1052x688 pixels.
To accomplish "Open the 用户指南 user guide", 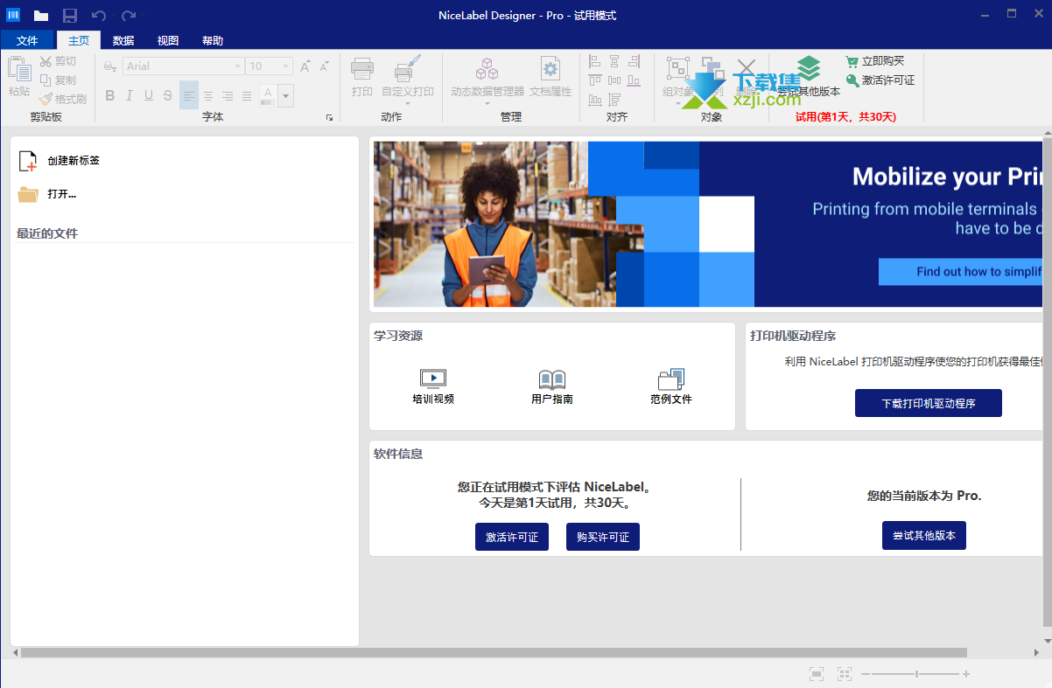I will [x=552, y=387].
